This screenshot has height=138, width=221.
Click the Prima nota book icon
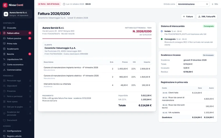pos(4,44)
